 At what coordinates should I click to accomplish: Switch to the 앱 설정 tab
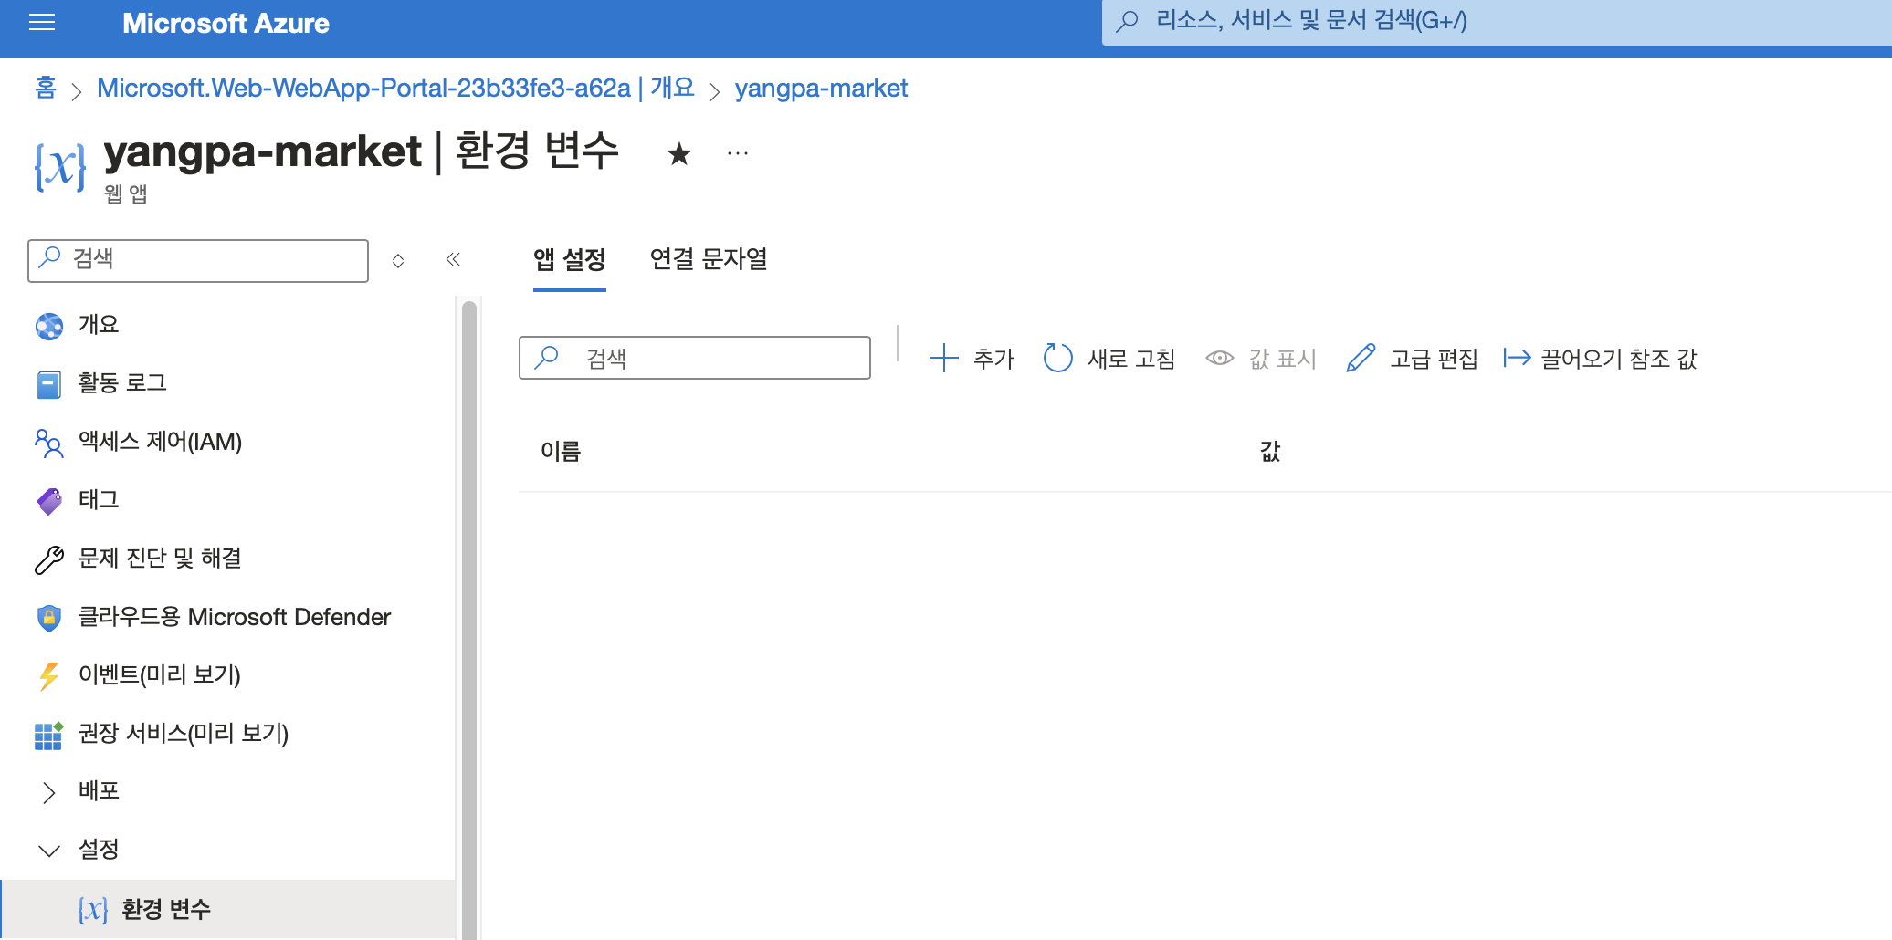point(570,260)
